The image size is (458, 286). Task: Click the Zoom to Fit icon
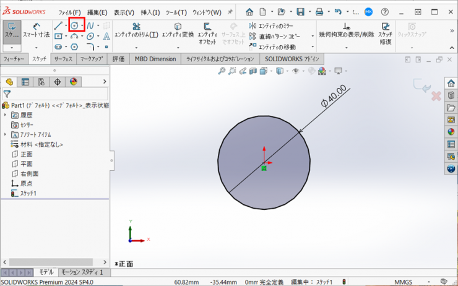pos(222,71)
